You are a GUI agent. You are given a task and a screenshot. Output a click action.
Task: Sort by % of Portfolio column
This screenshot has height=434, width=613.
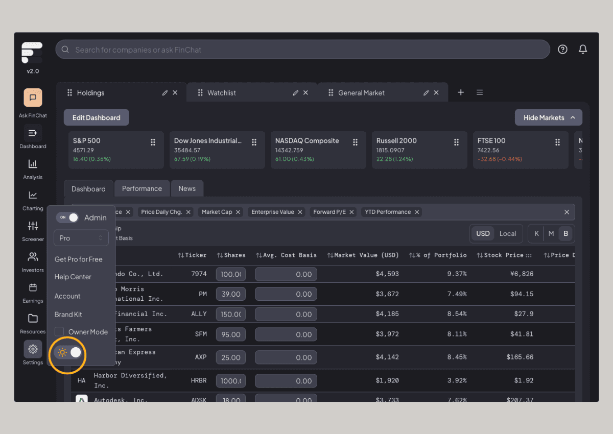pos(438,255)
